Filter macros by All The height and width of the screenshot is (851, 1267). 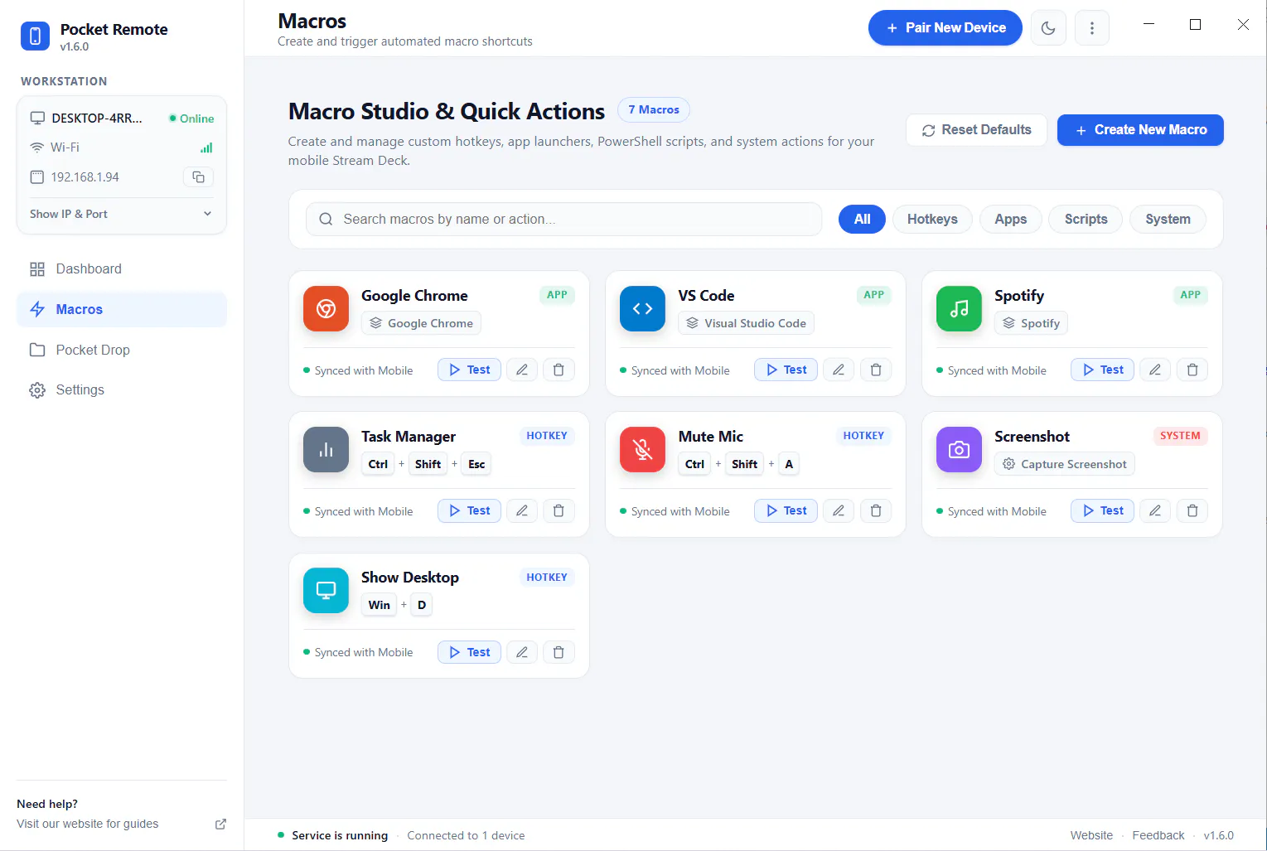[x=863, y=219]
